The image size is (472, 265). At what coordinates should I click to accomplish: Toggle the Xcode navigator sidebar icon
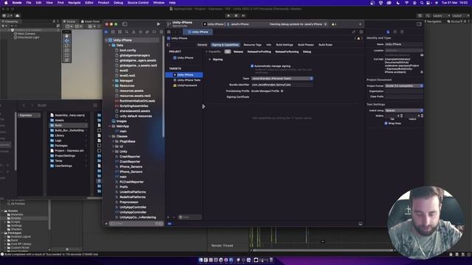coord(125,24)
